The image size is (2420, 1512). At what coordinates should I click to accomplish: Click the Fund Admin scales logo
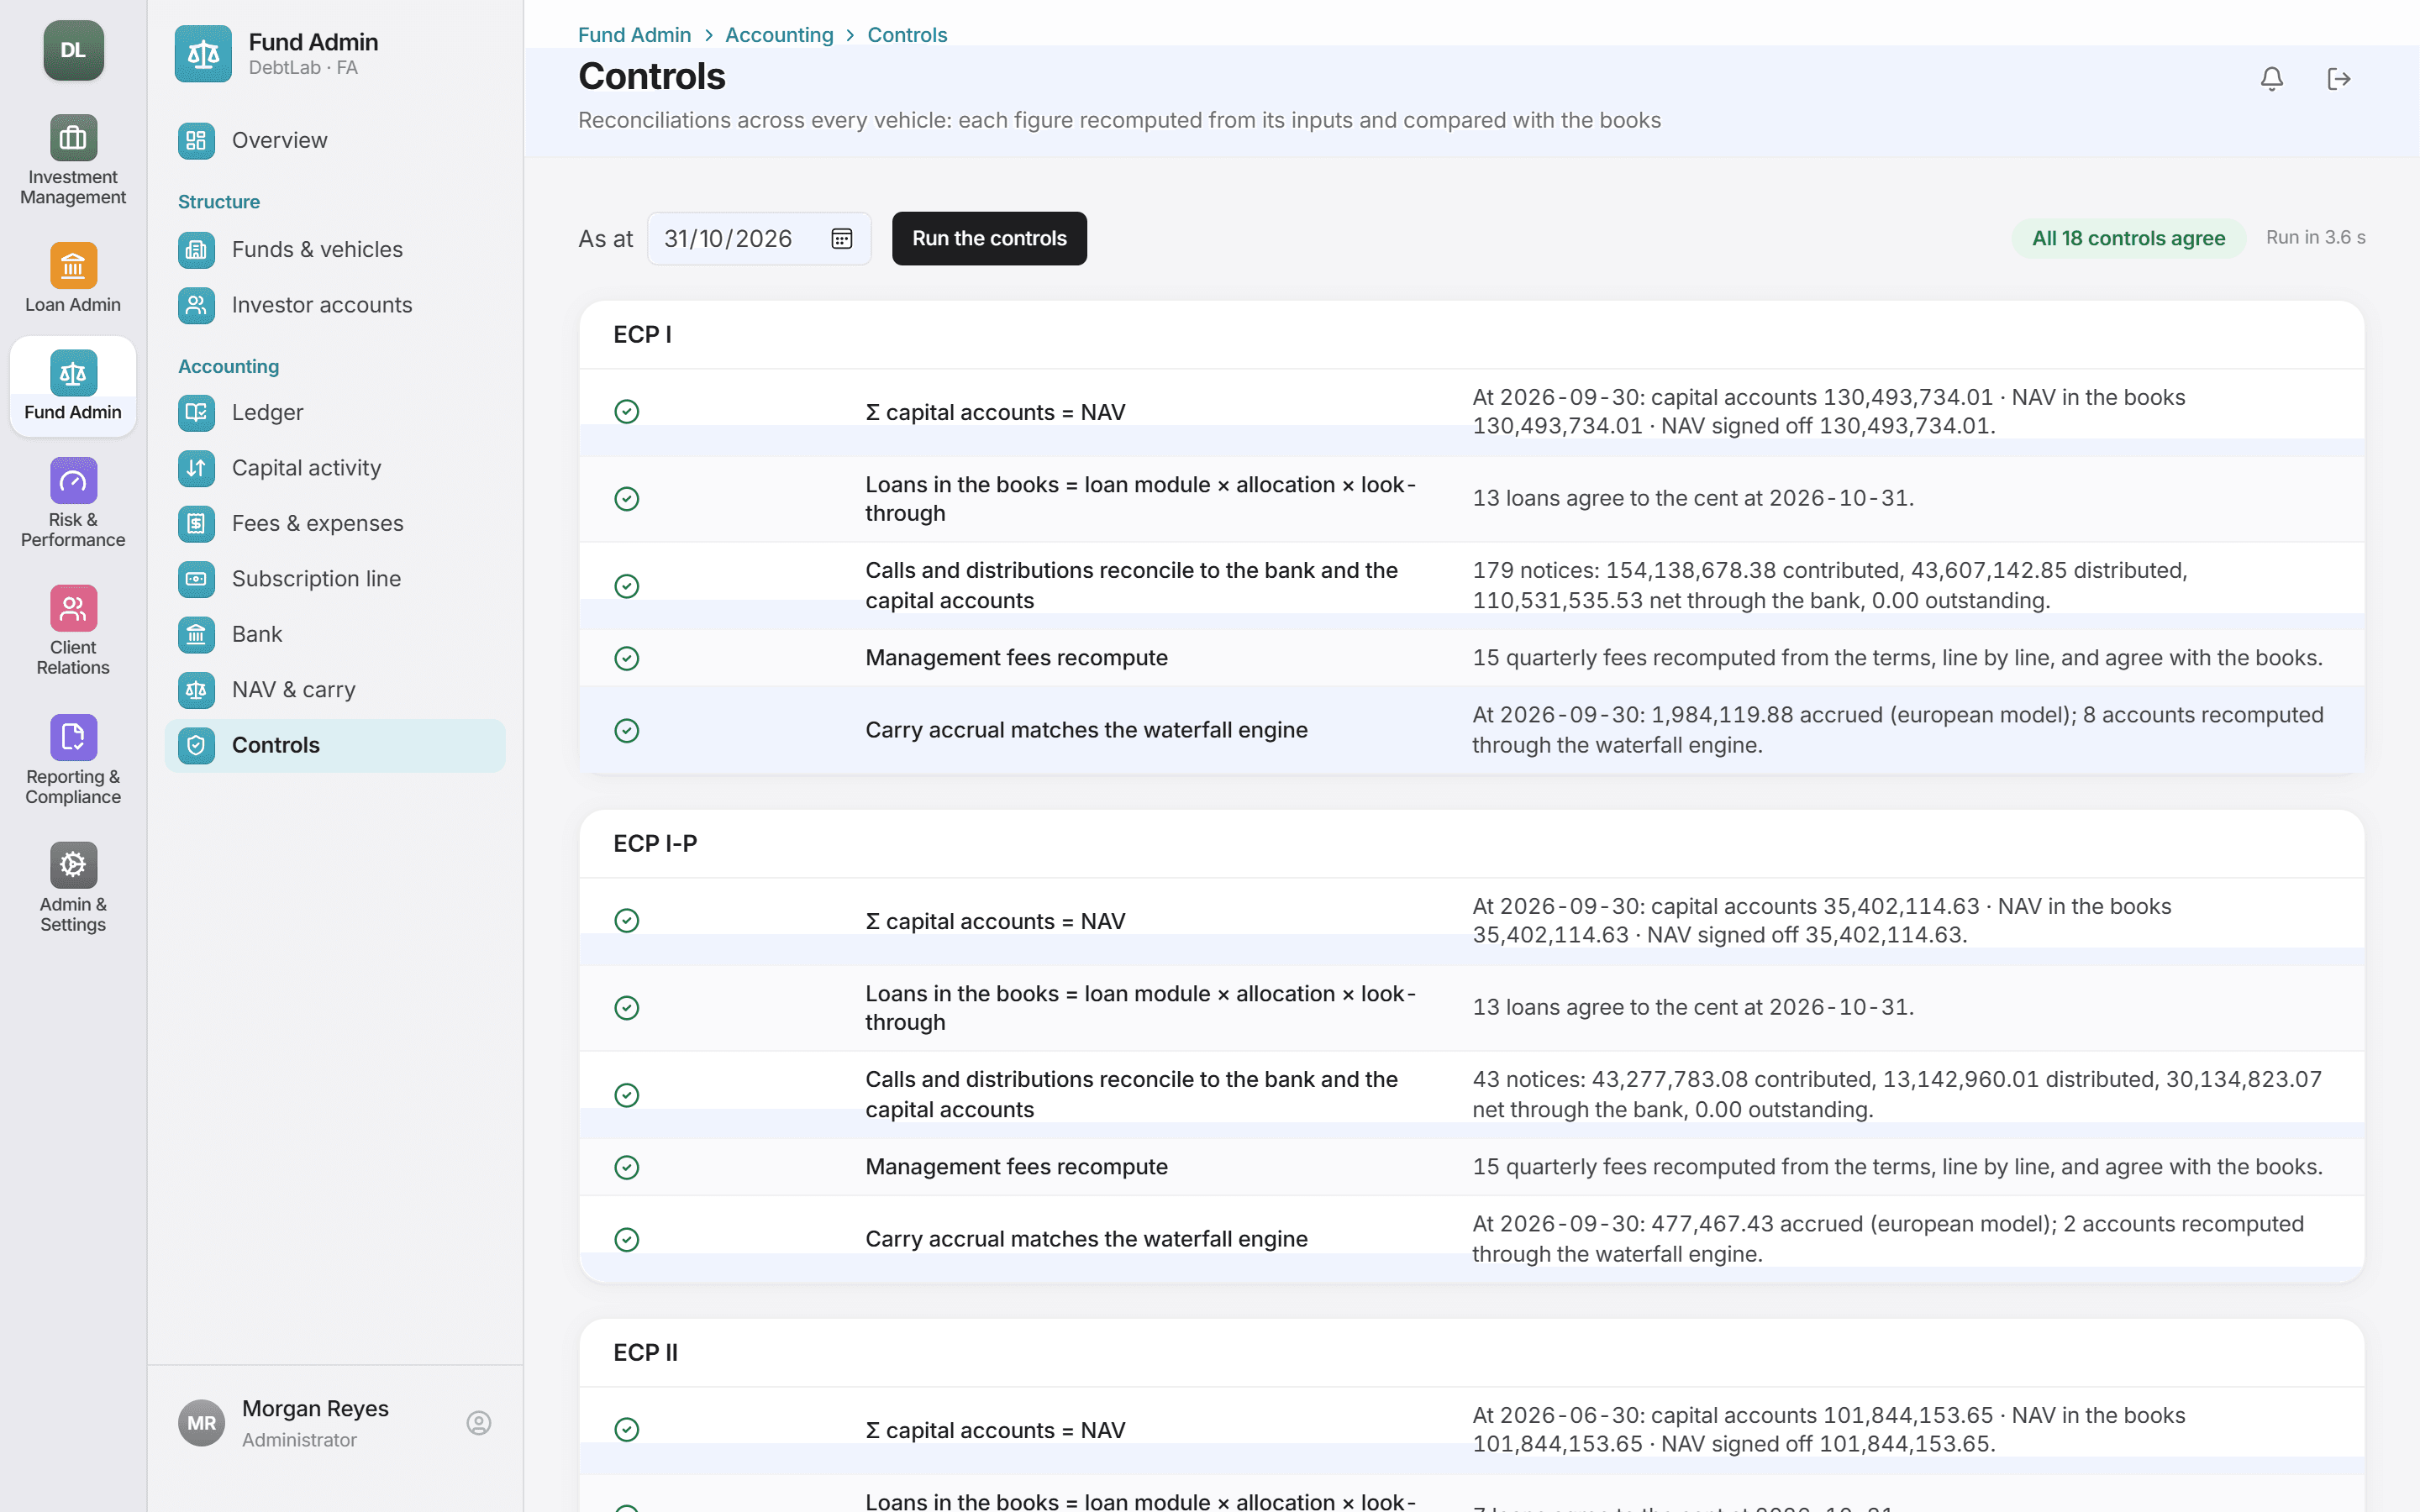(203, 54)
